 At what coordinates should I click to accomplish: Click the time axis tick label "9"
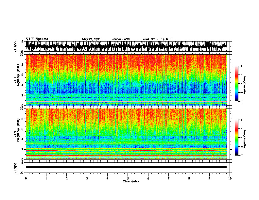click(x=209, y=178)
